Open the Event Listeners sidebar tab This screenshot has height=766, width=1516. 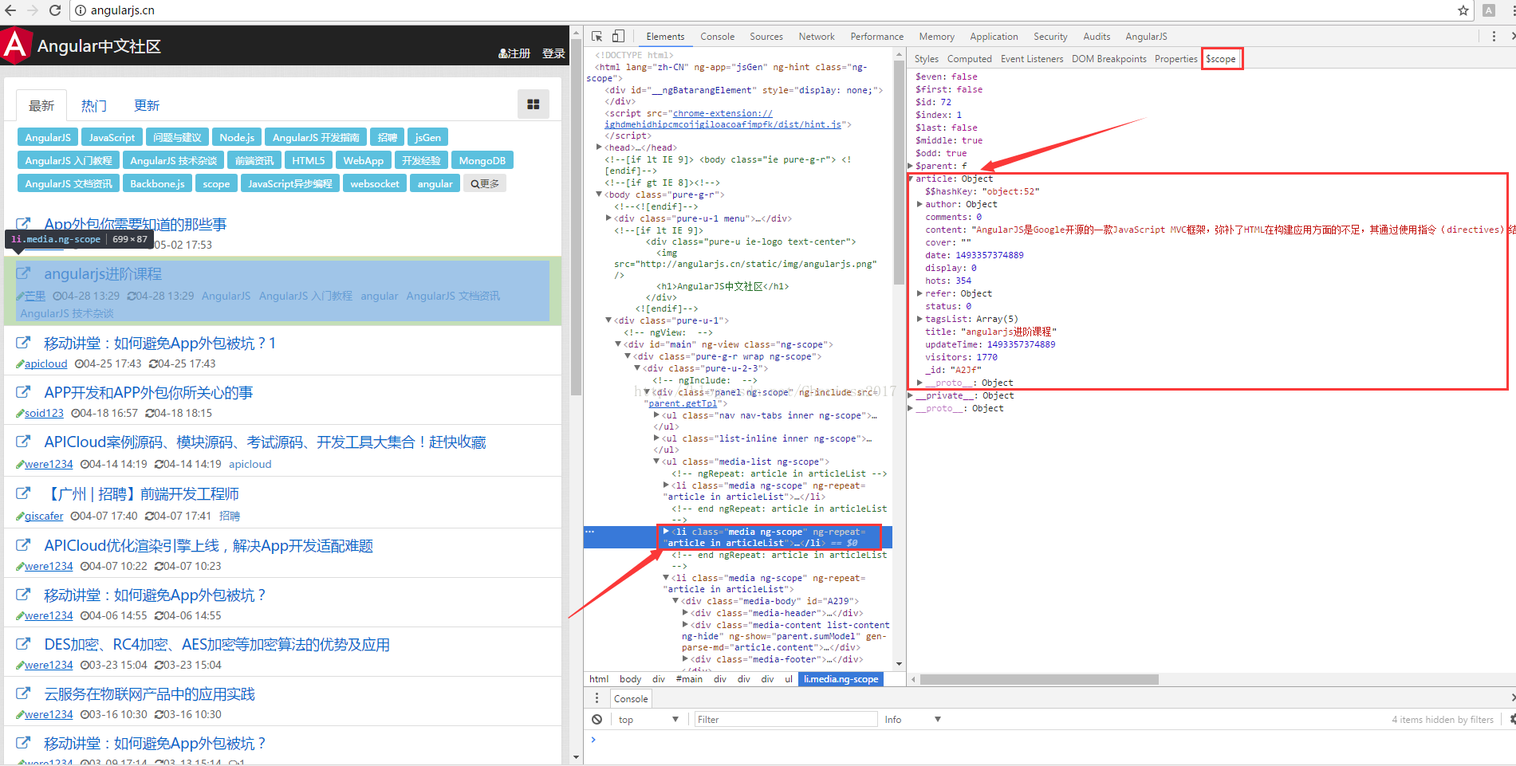pyautogui.click(x=1032, y=59)
